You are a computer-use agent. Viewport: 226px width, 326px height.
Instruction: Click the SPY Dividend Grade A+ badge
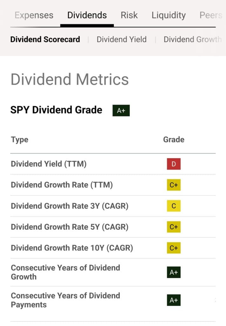pyautogui.click(x=121, y=110)
